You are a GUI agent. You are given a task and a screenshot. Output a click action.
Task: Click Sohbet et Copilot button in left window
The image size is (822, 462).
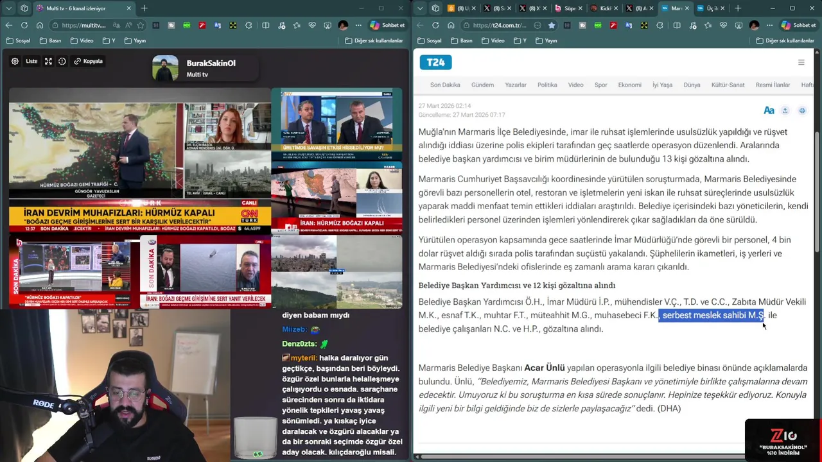click(387, 25)
